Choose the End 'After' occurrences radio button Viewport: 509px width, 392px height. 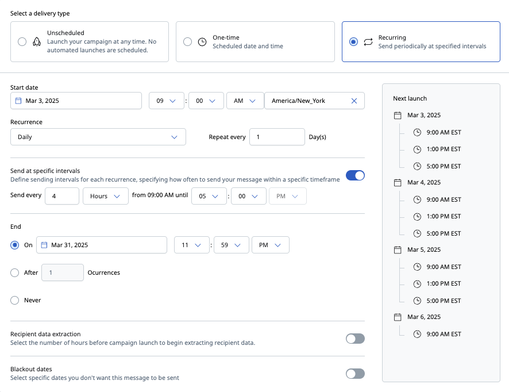[14, 272]
